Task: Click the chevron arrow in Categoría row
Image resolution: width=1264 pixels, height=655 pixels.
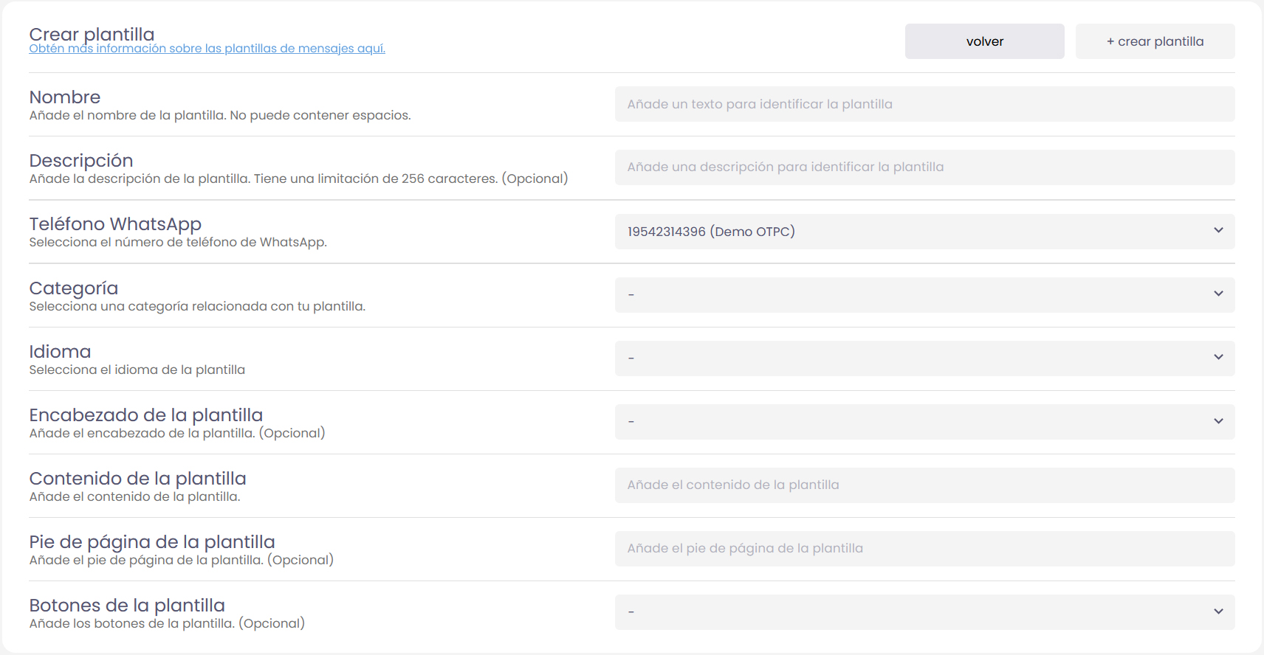Action: [1218, 294]
